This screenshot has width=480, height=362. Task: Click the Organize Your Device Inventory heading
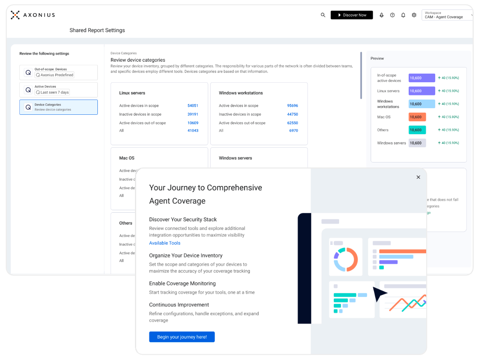186,255
